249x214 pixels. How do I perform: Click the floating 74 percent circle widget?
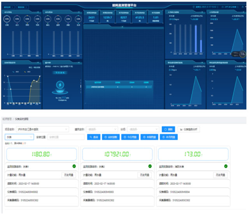pyautogui.click(x=242, y=54)
